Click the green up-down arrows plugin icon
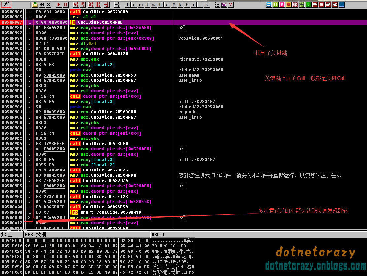Viewport: 367px width, 276px height. (276, 4)
